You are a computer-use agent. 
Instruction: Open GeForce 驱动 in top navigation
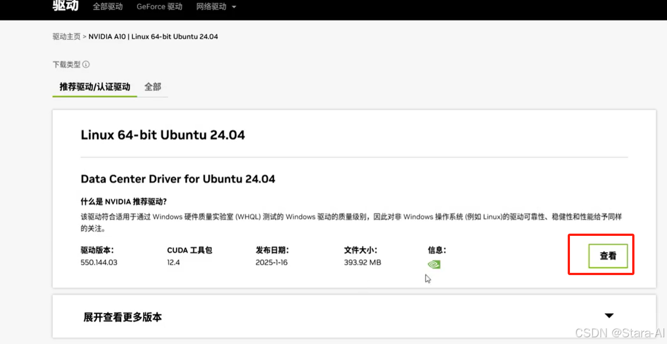(159, 7)
